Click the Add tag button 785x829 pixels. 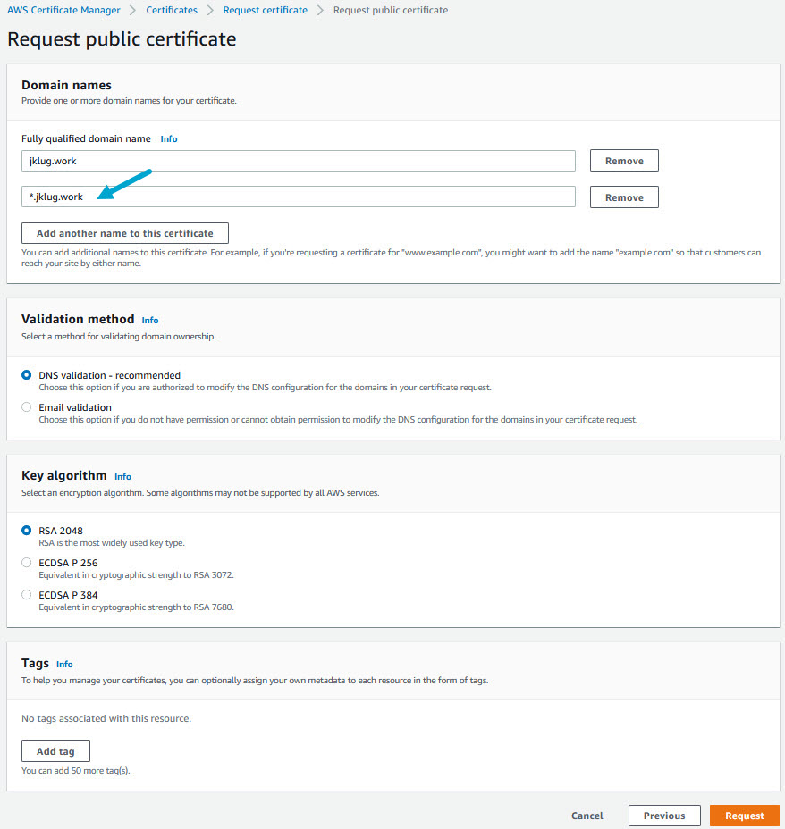click(55, 751)
